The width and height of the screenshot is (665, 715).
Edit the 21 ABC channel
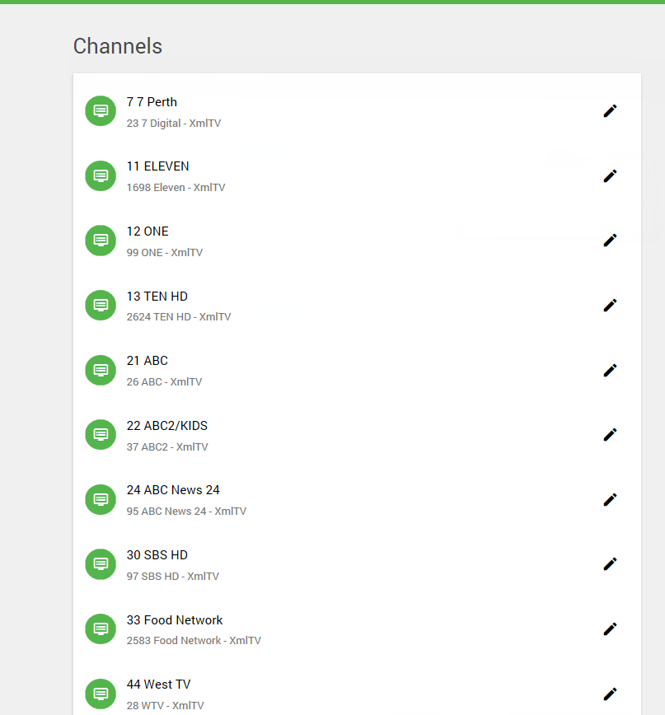(x=610, y=370)
